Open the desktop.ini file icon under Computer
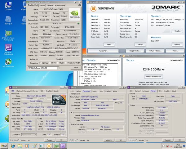 tap(8, 20)
